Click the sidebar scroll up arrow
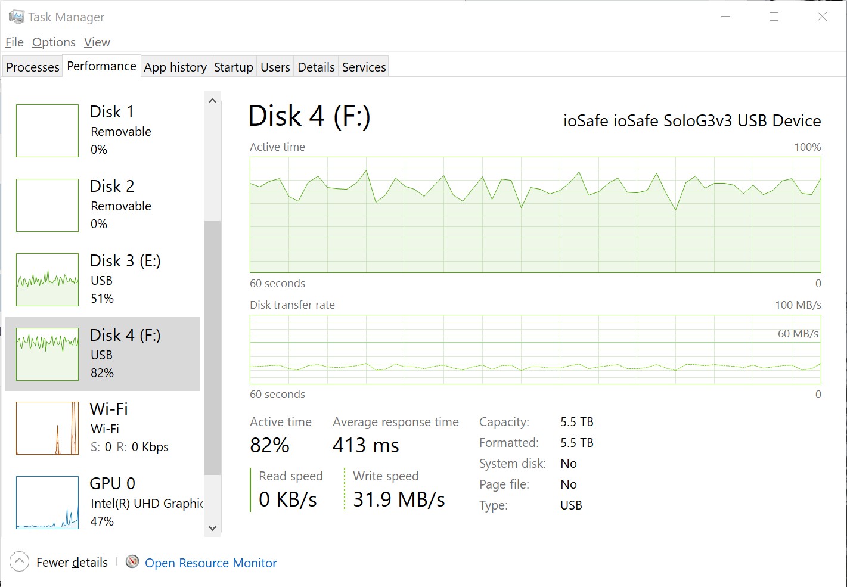The image size is (847, 587). pos(212,101)
